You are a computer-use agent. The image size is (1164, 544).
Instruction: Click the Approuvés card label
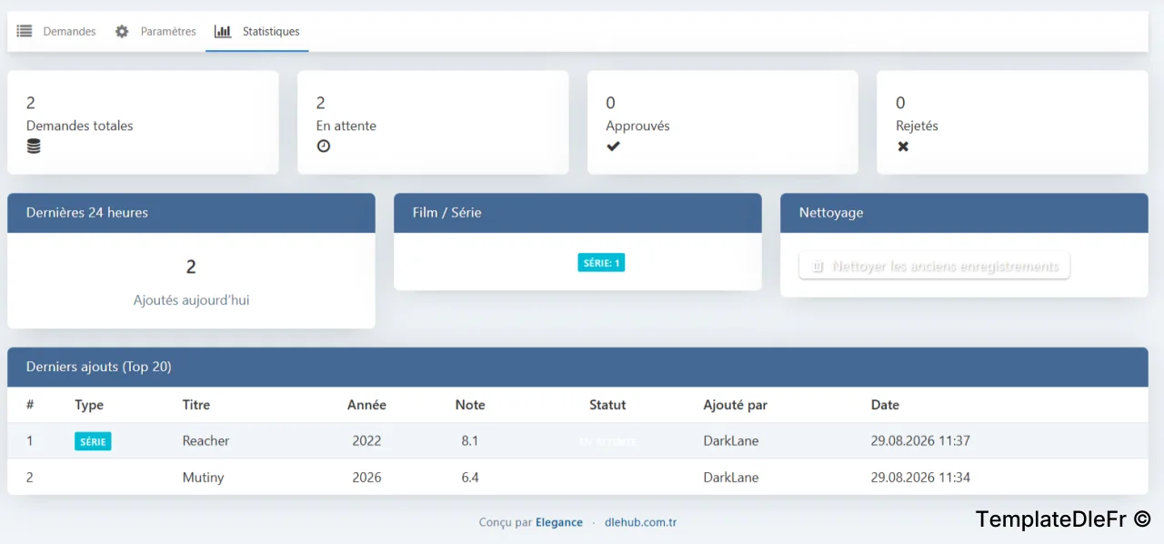(x=637, y=126)
